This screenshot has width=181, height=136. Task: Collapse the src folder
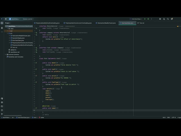pos(7,33)
